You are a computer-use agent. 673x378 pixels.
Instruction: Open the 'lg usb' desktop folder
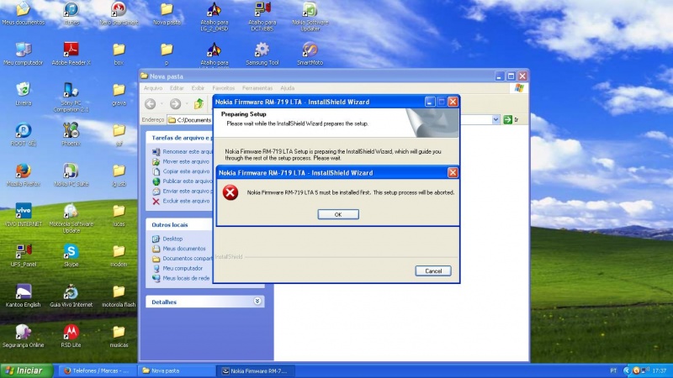click(119, 175)
